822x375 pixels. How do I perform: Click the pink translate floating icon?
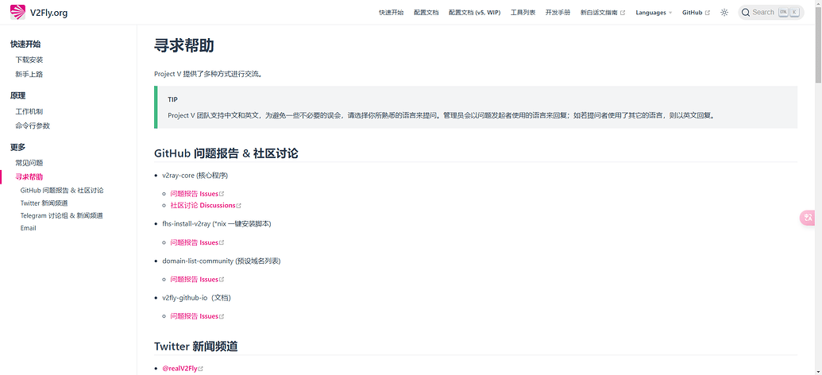(x=808, y=218)
